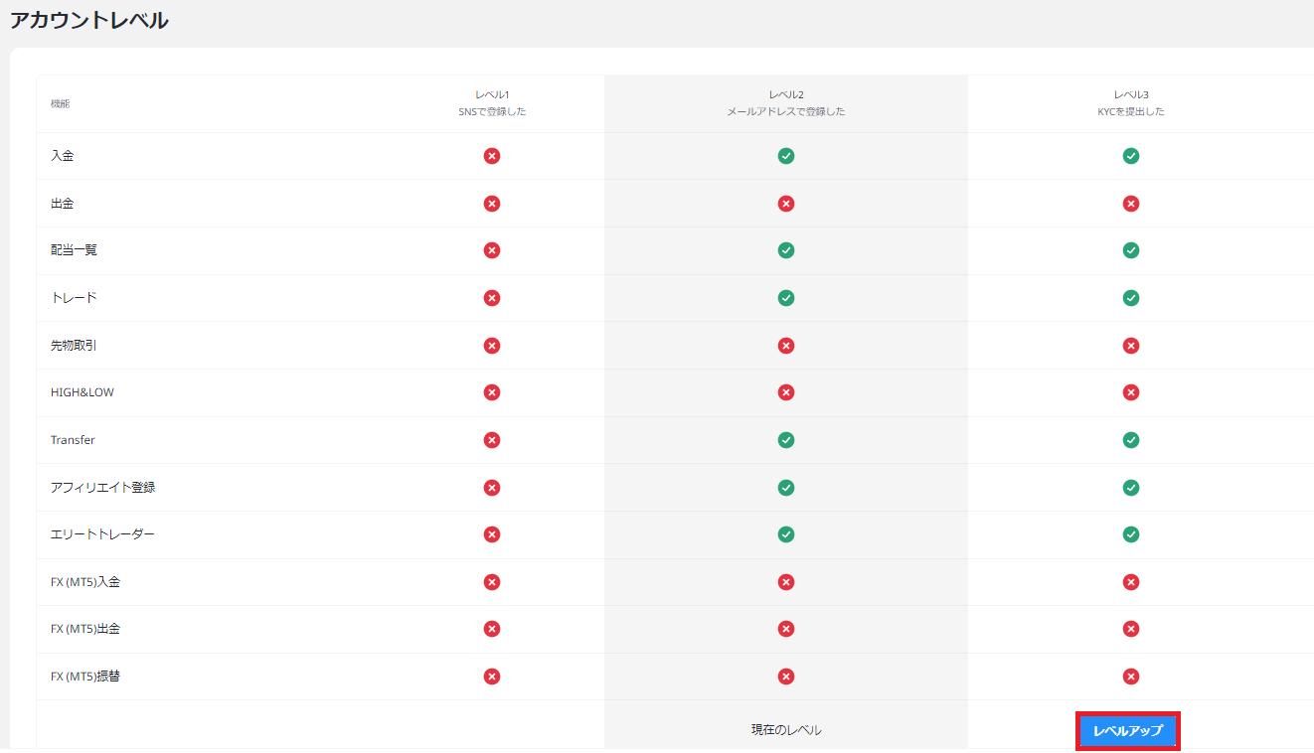Click the red X for 先物取引 under レベル3
1314x753 pixels.
pos(1130,346)
